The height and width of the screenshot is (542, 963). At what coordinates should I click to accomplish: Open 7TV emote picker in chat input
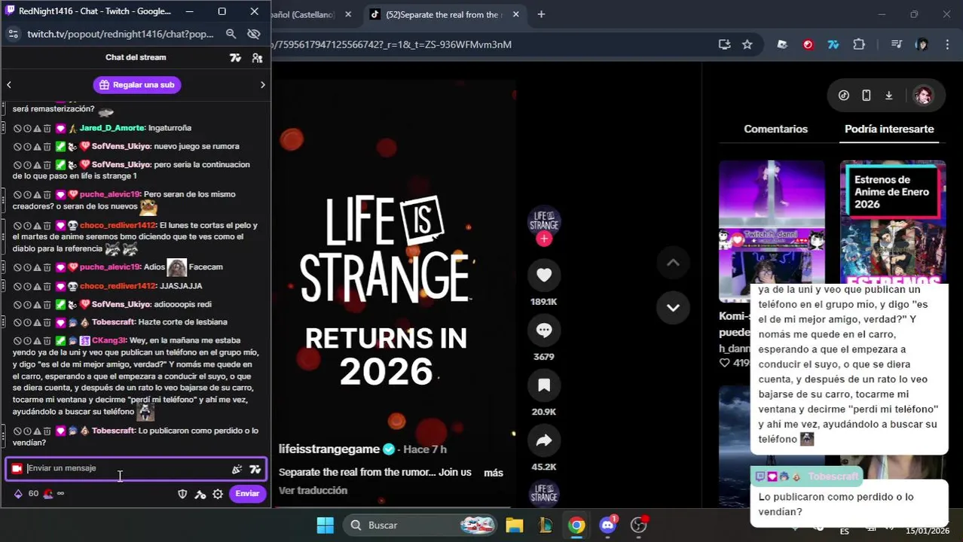[255, 469]
